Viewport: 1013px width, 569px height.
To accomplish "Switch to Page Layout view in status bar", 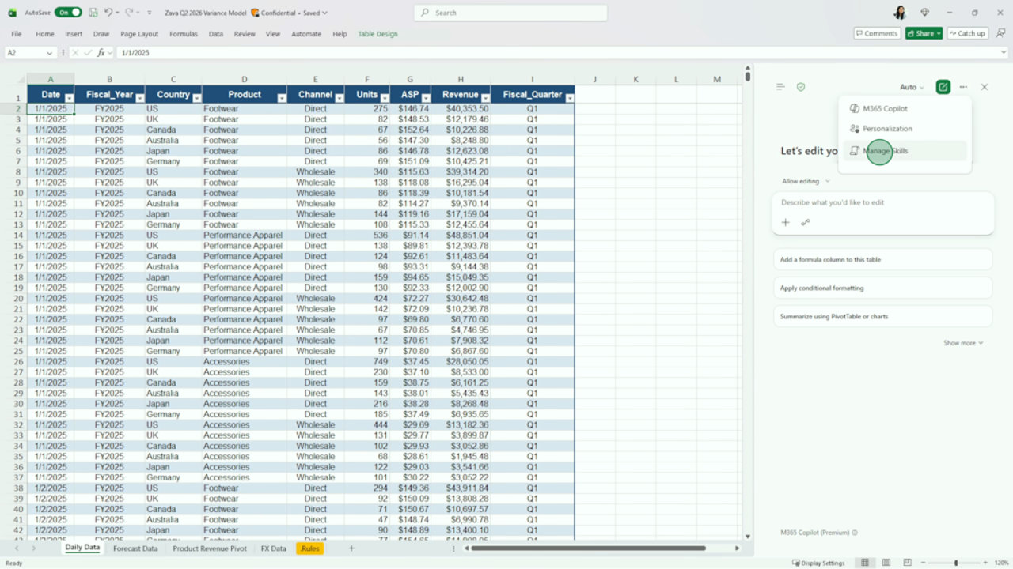I will tap(885, 563).
